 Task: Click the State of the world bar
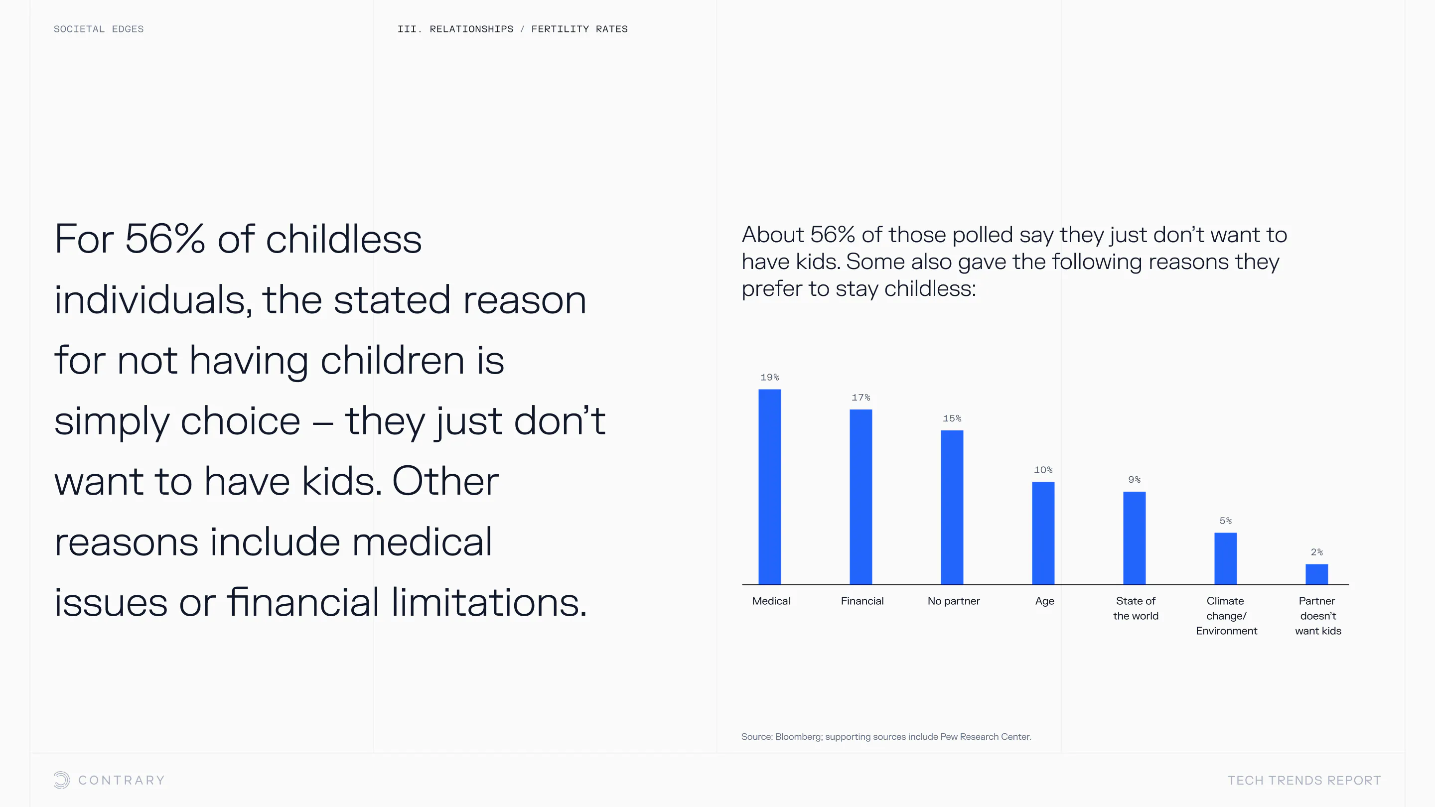1134,538
